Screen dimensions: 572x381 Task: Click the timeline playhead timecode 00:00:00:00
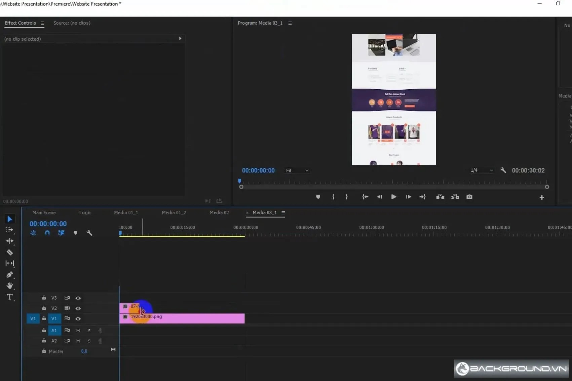(x=48, y=224)
